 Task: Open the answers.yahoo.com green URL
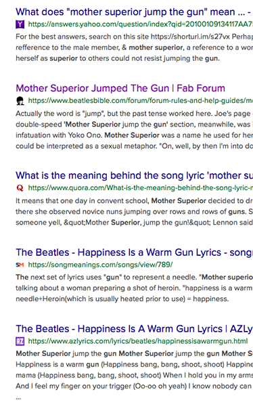coord(141,24)
